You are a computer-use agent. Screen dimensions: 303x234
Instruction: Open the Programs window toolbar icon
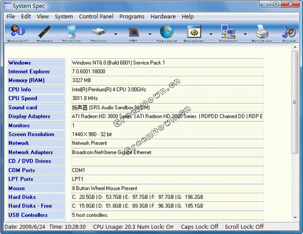[x=194, y=32]
